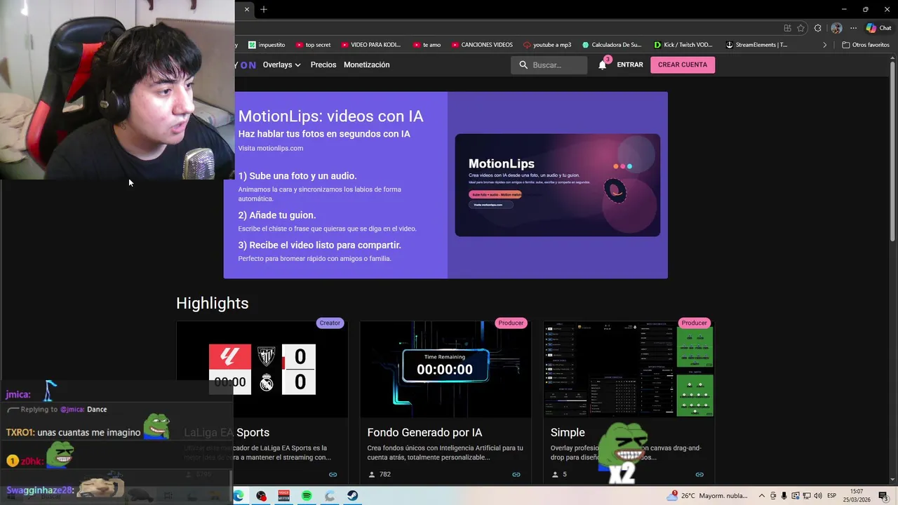Copy link icon on Fondo Generado card
This screenshot has height=505, width=898.
[516, 475]
